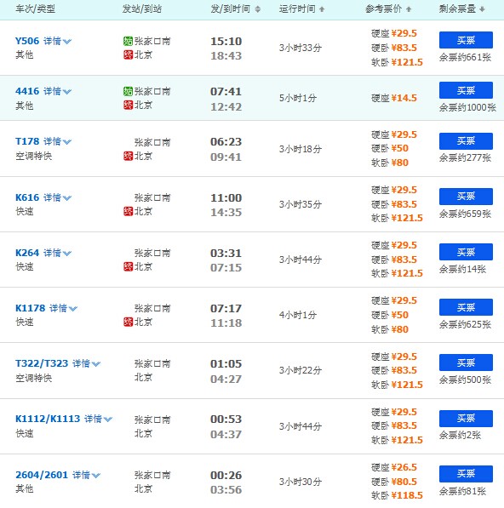504x508 pixels.
Task: Click the green origin icon for Y506
Action: point(128,41)
